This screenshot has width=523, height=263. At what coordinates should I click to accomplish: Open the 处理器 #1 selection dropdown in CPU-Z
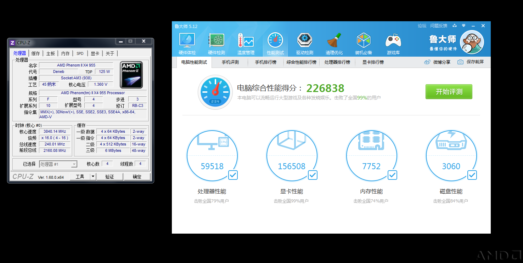pyautogui.click(x=58, y=164)
